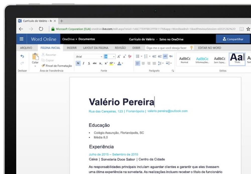Toggle Bold (N) formatting

(78, 63)
